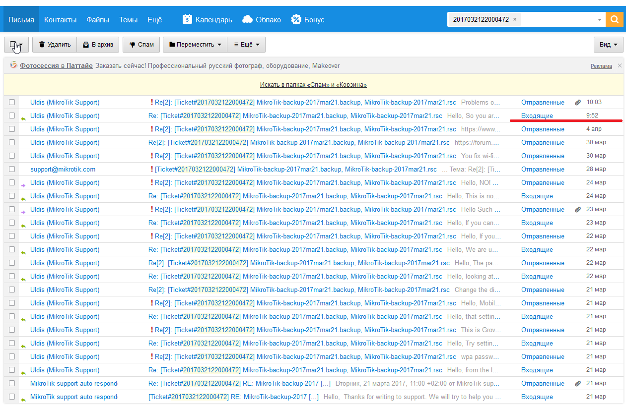
Task: Check the box for the "Hello, The pa" message
Action: coord(12,263)
